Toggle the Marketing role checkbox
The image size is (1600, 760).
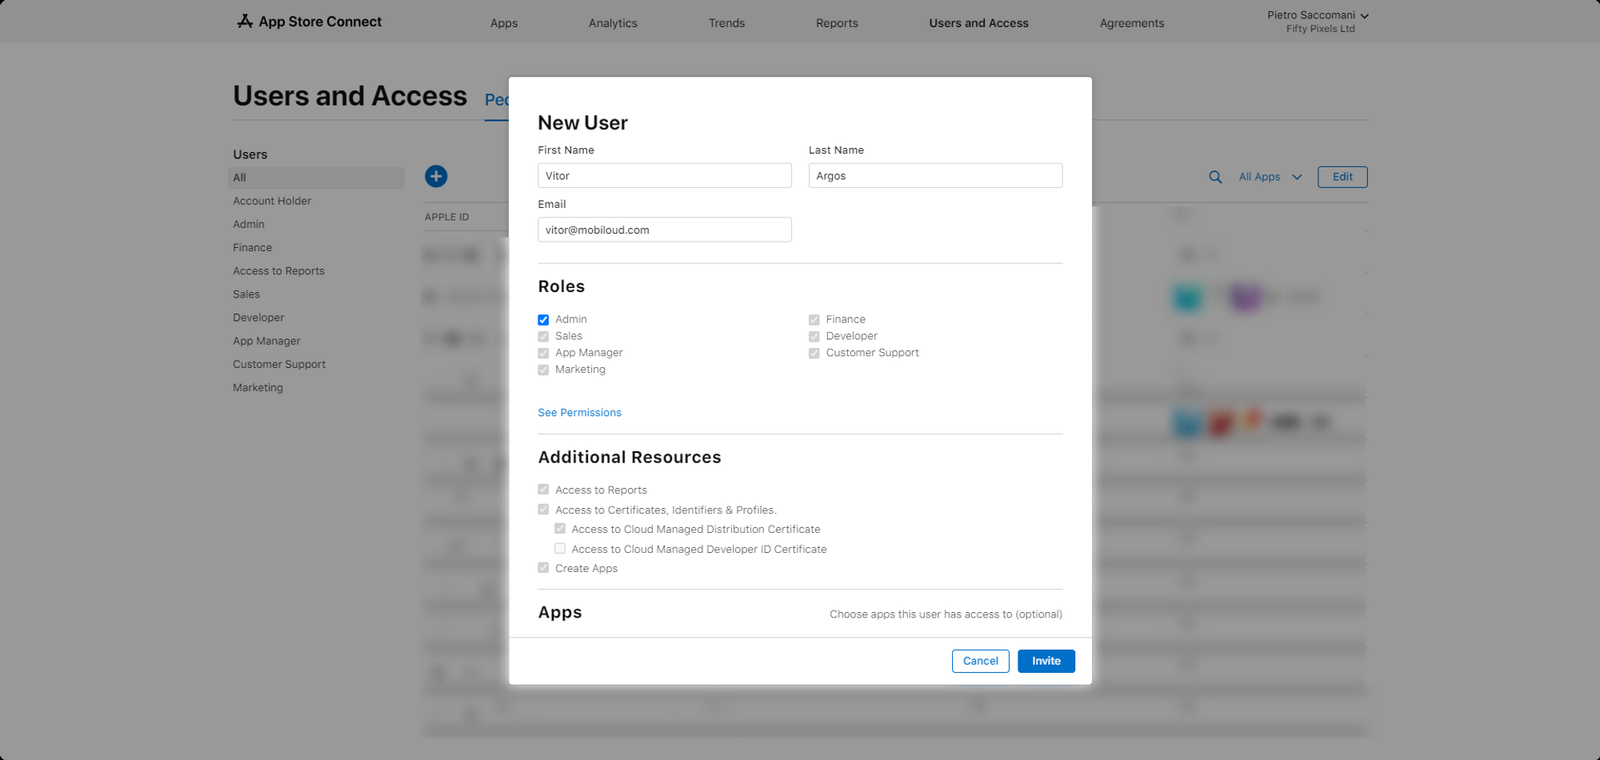pyautogui.click(x=543, y=370)
